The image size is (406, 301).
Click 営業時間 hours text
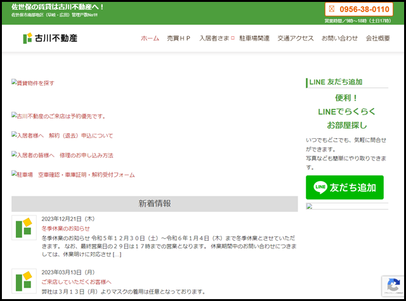tap(358, 21)
